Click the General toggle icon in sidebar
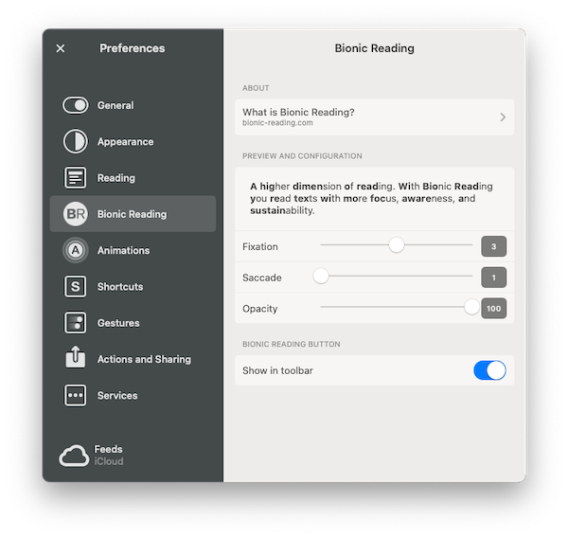Viewport: 568px width, 538px height. tap(76, 105)
